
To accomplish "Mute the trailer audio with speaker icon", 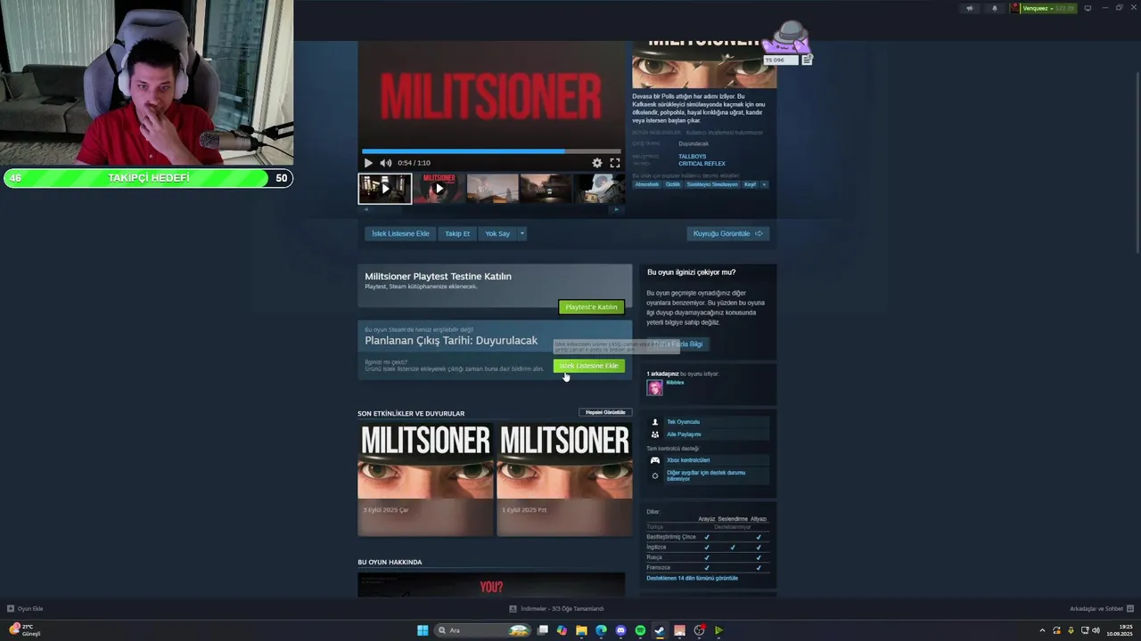I will tap(386, 163).
